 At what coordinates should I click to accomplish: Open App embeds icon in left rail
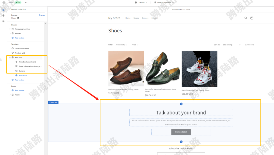(4, 21)
